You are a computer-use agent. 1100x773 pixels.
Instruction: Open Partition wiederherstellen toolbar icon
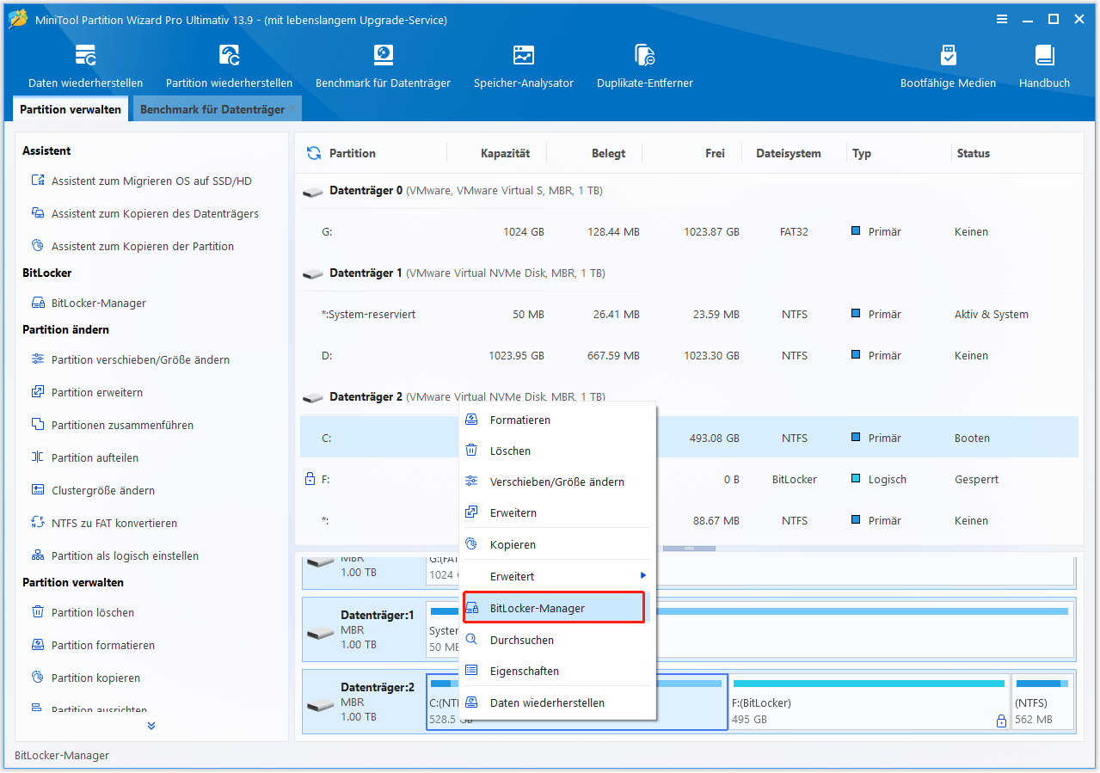click(229, 67)
